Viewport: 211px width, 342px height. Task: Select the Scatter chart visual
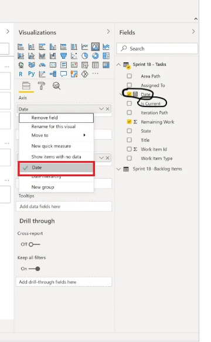click(74, 56)
